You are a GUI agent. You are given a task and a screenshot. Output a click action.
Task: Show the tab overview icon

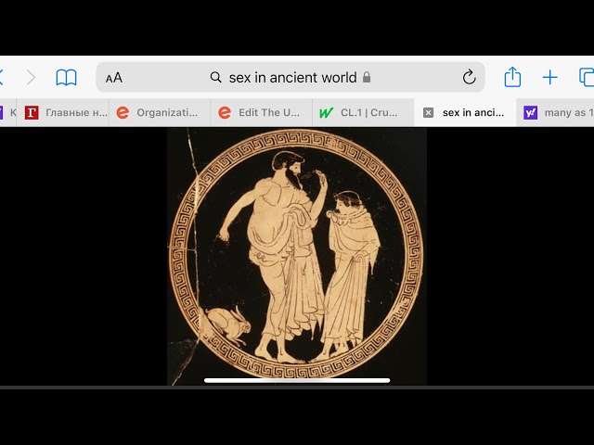tap(586, 77)
